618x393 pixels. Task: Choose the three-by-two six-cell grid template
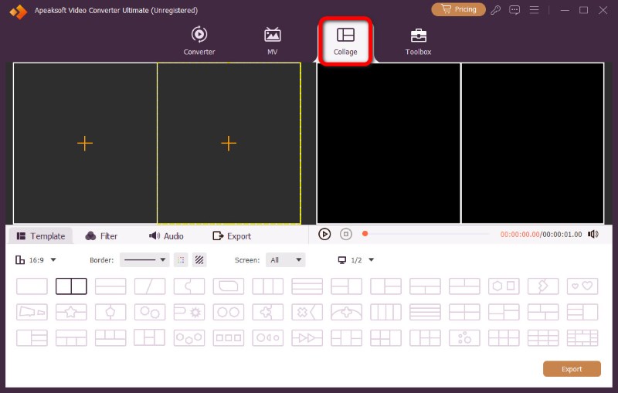point(504,338)
